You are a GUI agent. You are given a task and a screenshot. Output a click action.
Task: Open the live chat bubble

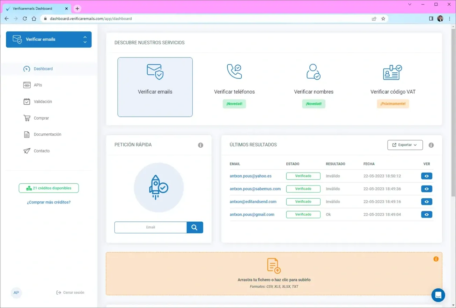[x=438, y=295]
